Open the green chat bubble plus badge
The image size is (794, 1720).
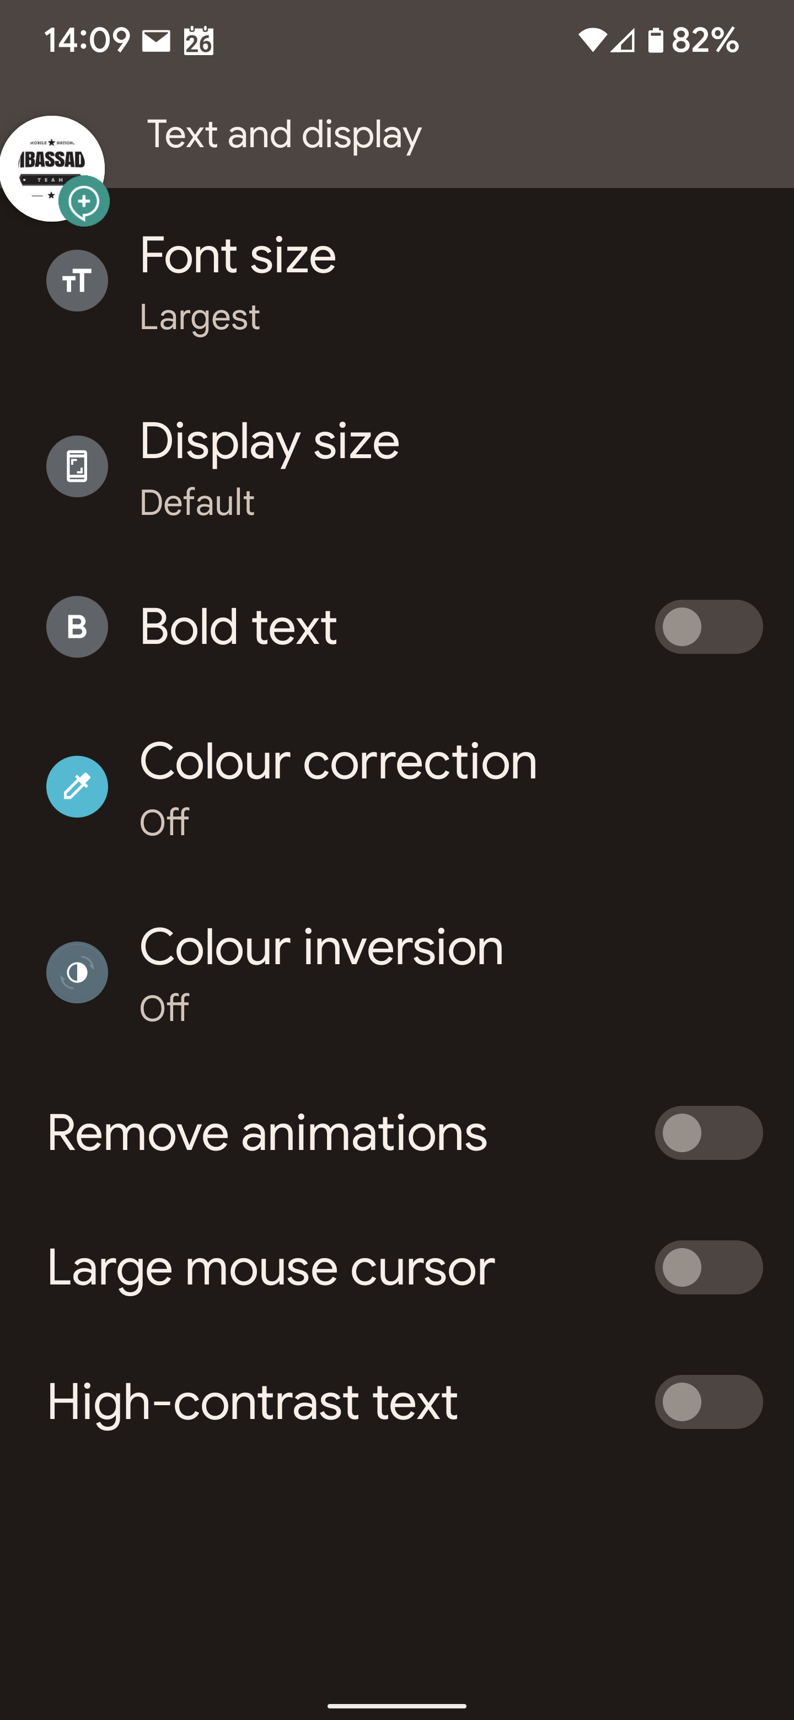coord(84,201)
